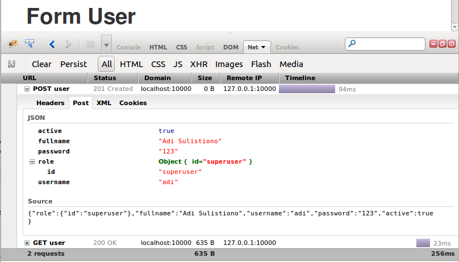The width and height of the screenshot is (459, 262).
Task: Enable the XHR request filter
Action: [199, 64]
